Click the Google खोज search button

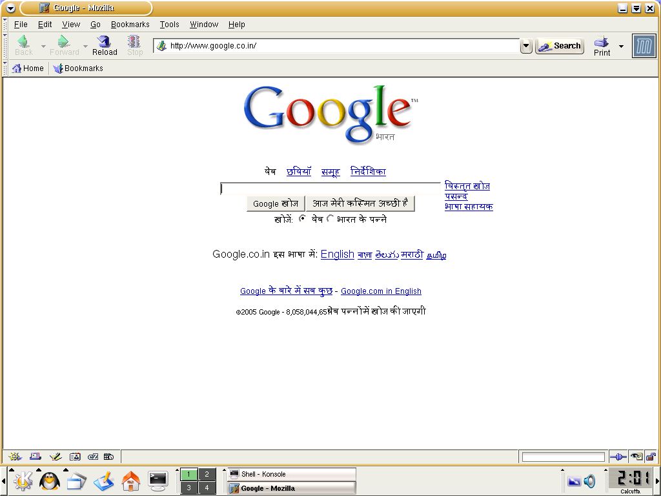tap(276, 203)
